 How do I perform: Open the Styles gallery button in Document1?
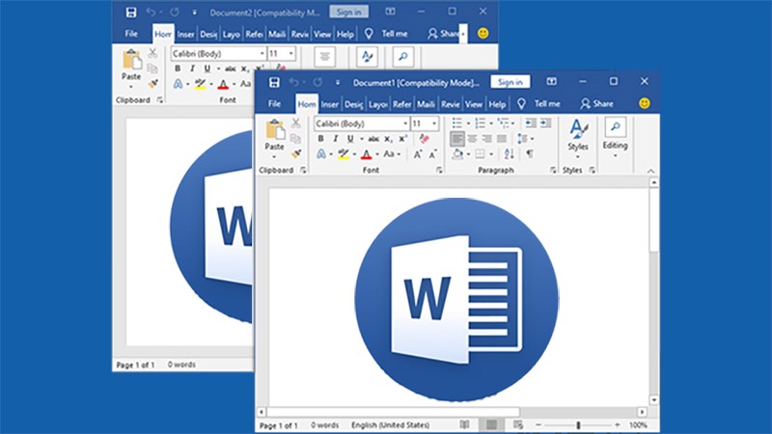tap(578, 138)
